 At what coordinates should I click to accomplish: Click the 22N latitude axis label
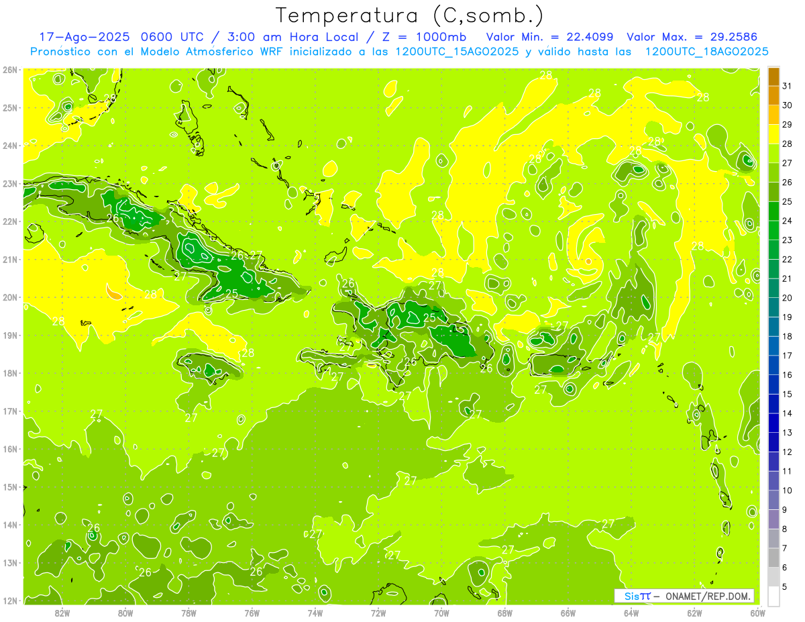[x=10, y=221]
